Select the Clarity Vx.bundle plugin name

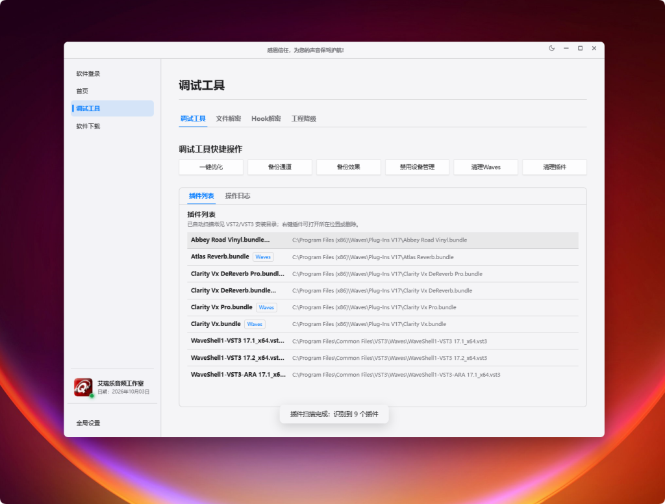pyautogui.click(x=216, y=324)
